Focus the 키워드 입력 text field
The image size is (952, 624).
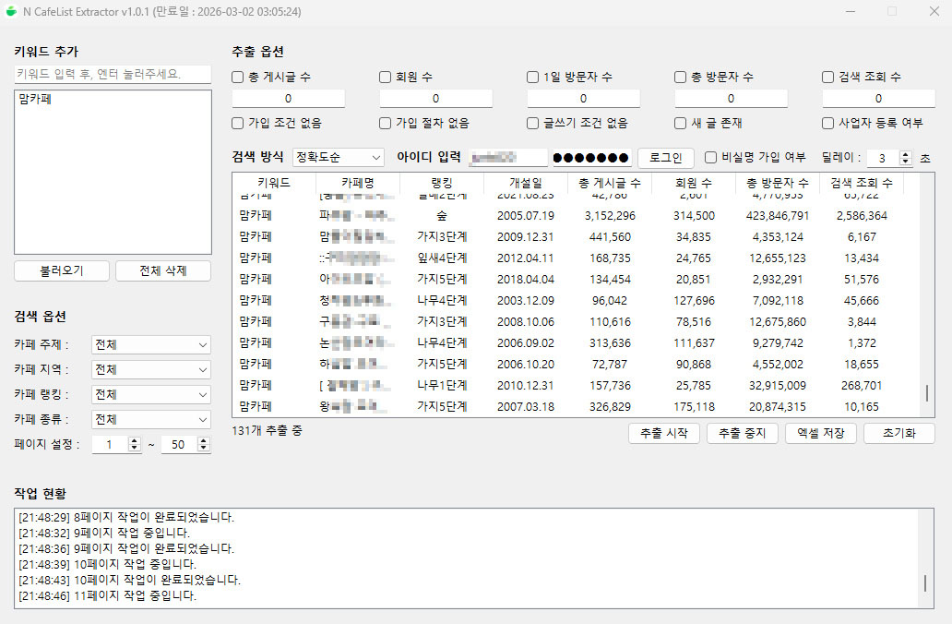(113, 74)
